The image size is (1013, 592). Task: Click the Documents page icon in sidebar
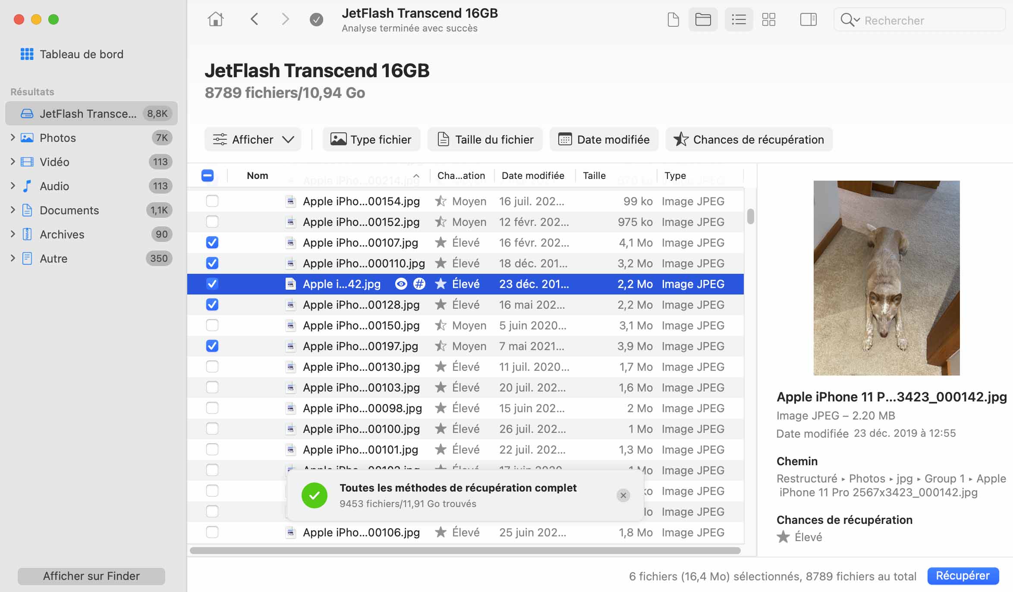coord(27,210)
